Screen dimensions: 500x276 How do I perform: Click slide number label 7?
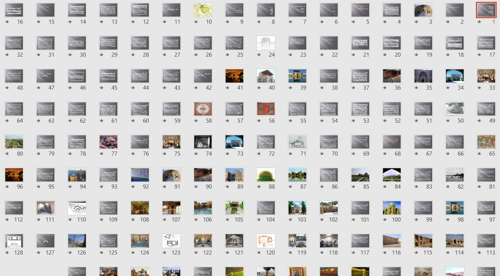point(304,22)
